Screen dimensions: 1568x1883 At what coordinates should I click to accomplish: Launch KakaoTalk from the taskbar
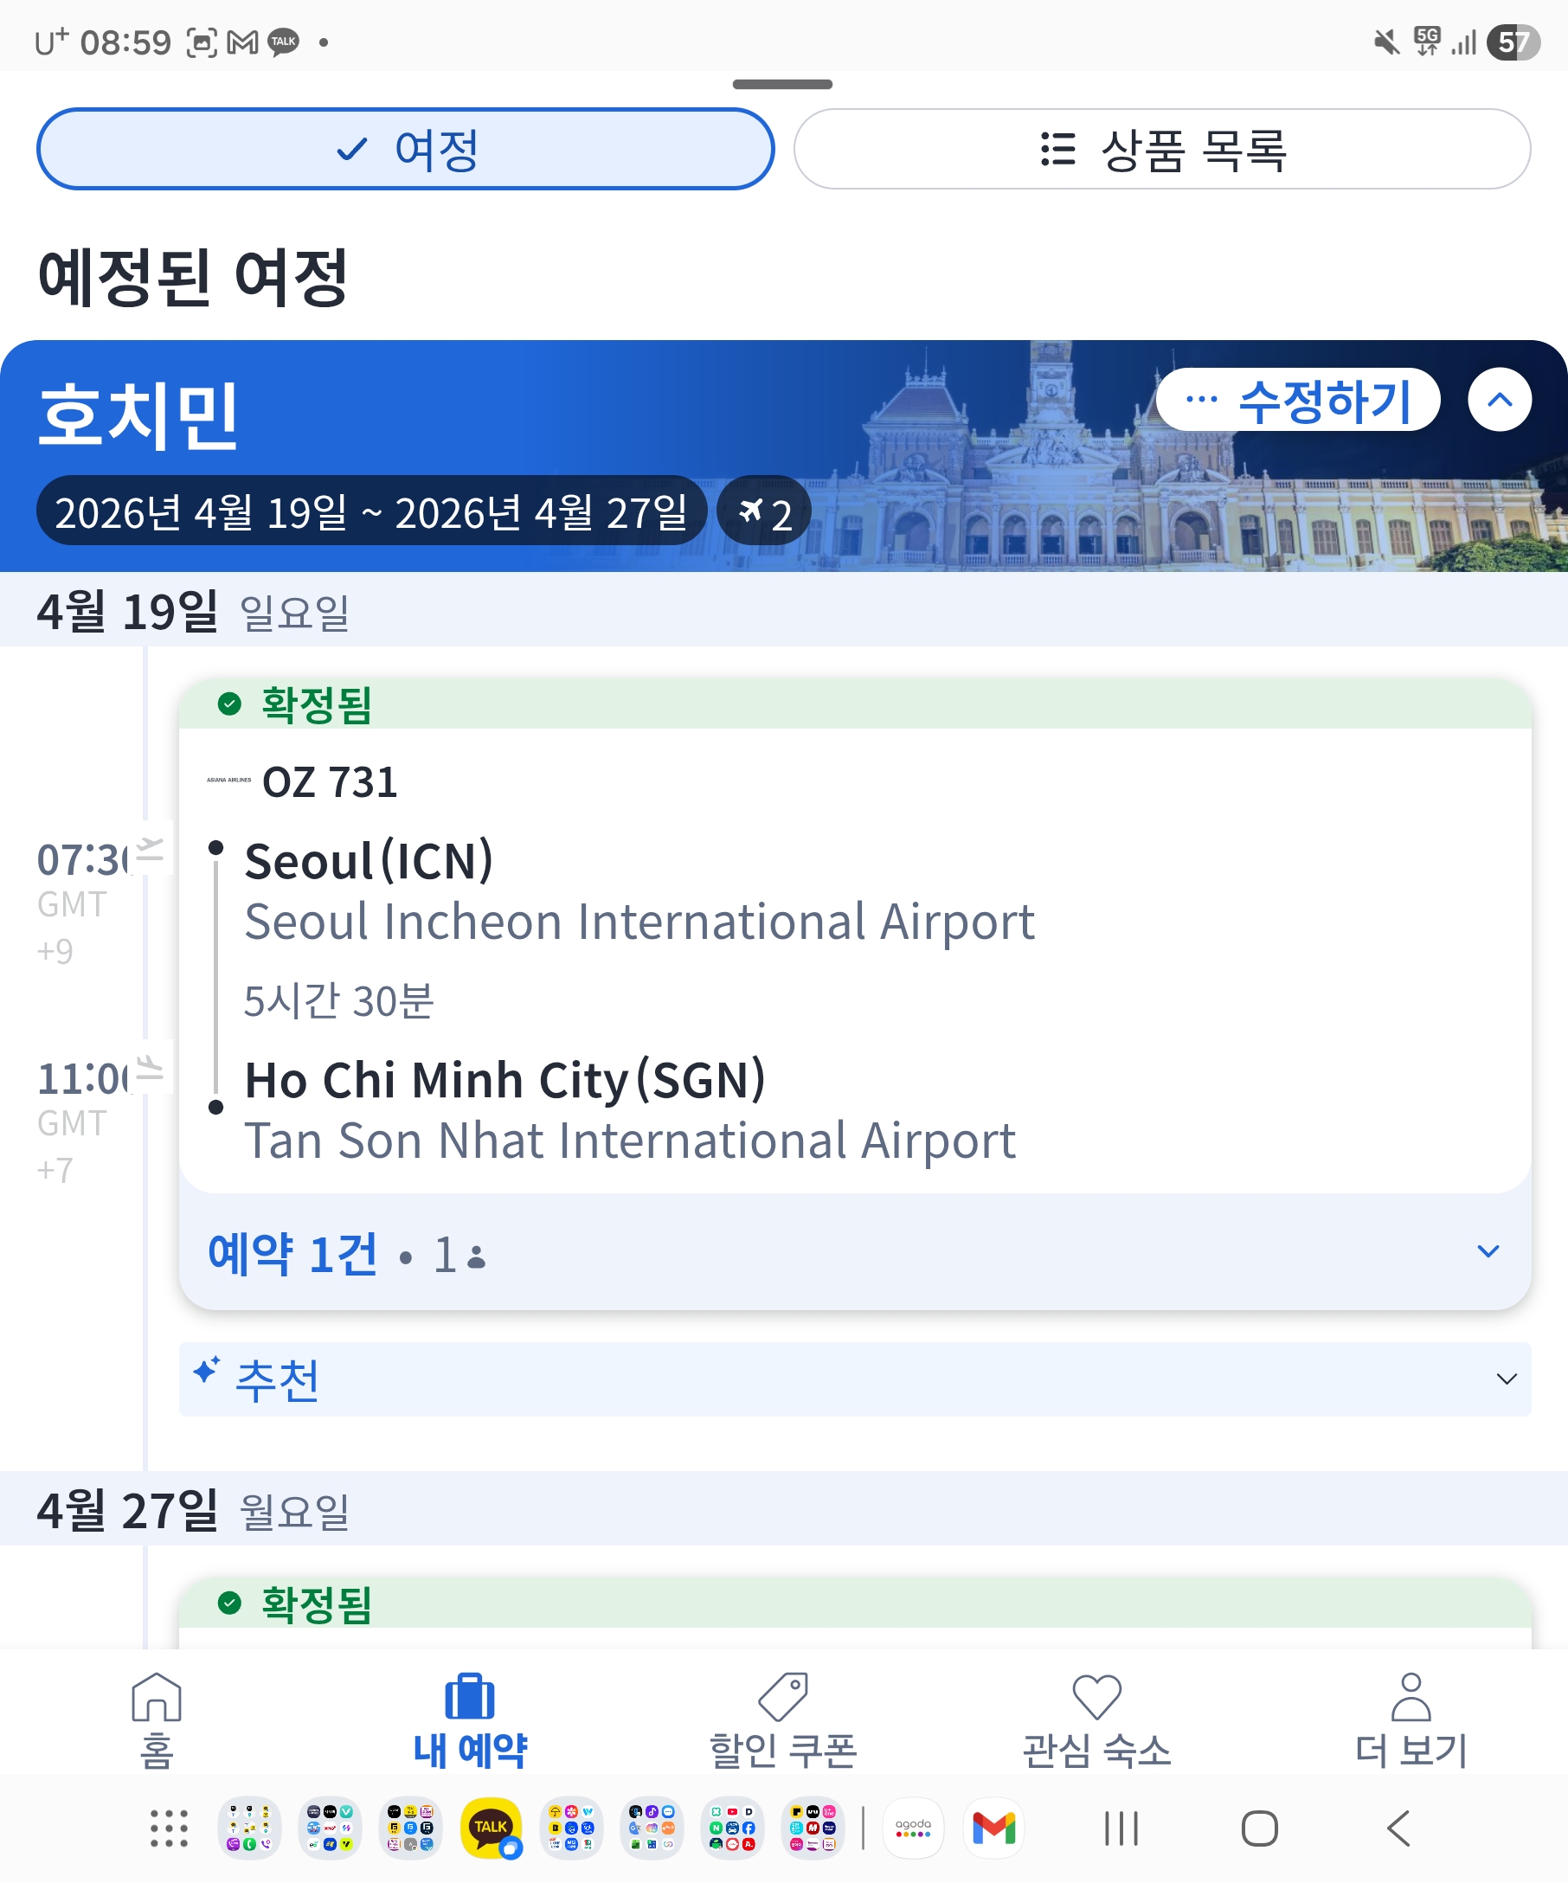491,1828
